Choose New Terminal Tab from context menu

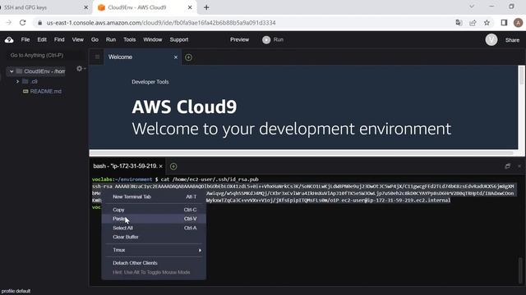154,197
